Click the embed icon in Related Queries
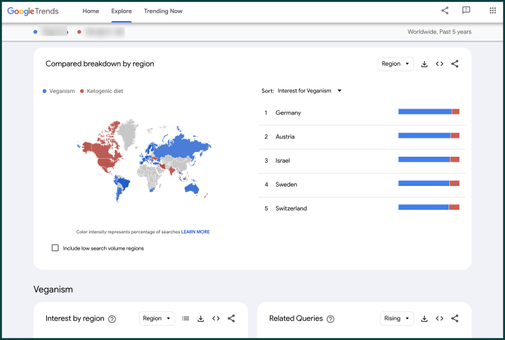 click(x=439, y=318)
